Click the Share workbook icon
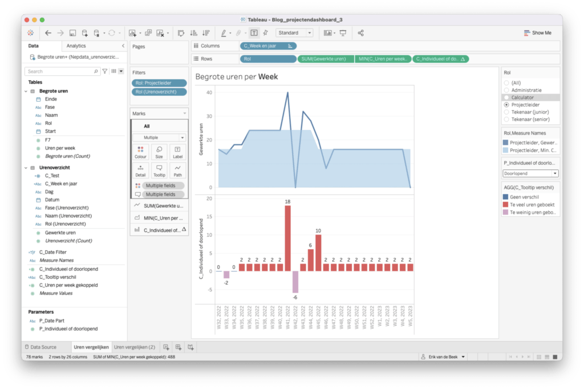 tap(360, 33)
